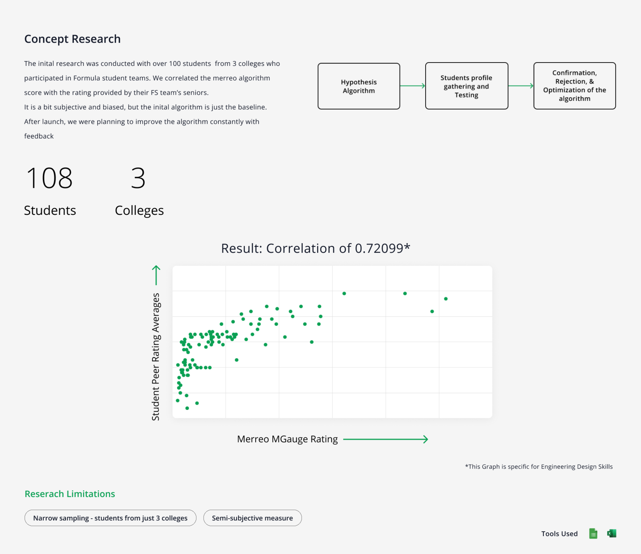Click the Tools Used label
The height and width of the screenshot is (554, 641).
coord(559,534)
